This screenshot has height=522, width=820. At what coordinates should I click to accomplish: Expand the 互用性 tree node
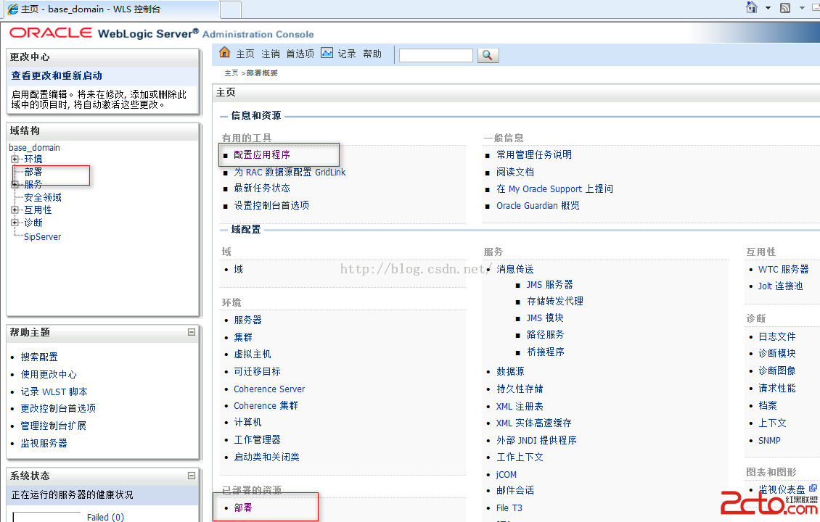(x=15, y=210)
